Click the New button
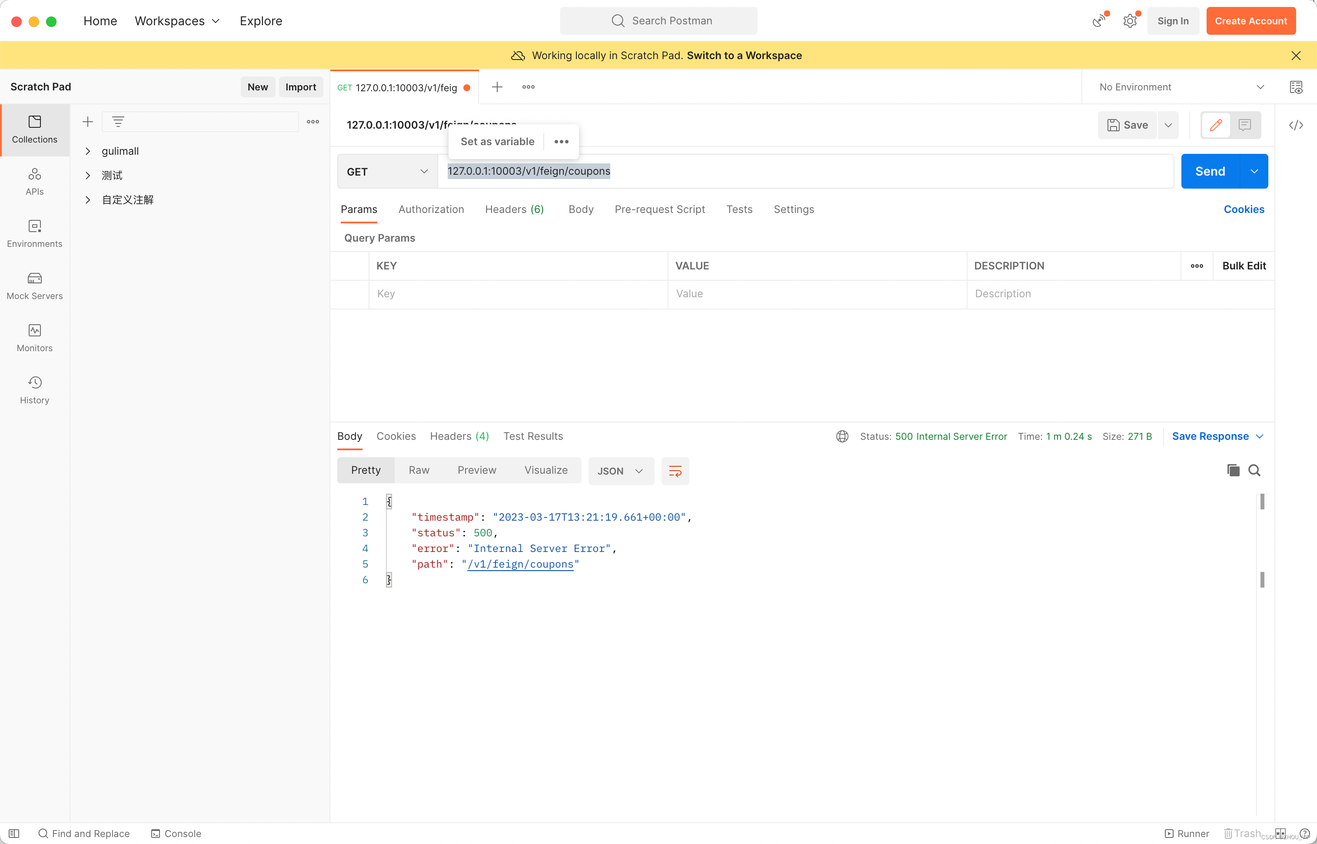 point(258,87)
